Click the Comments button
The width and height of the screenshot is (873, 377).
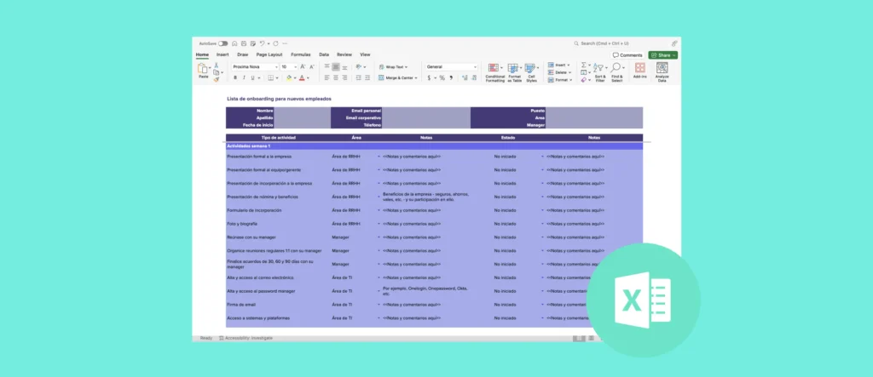pyautogui.click(x=627, y=55)
